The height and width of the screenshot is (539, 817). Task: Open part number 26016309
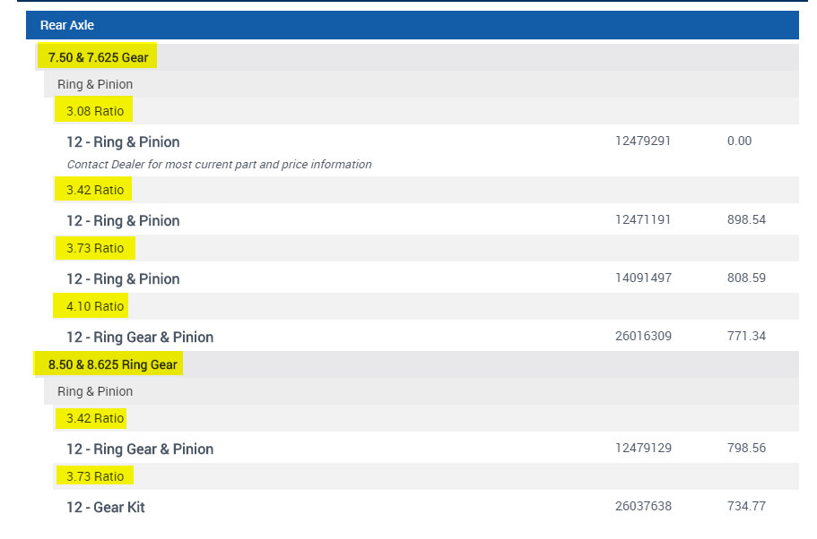coord(643,336)
